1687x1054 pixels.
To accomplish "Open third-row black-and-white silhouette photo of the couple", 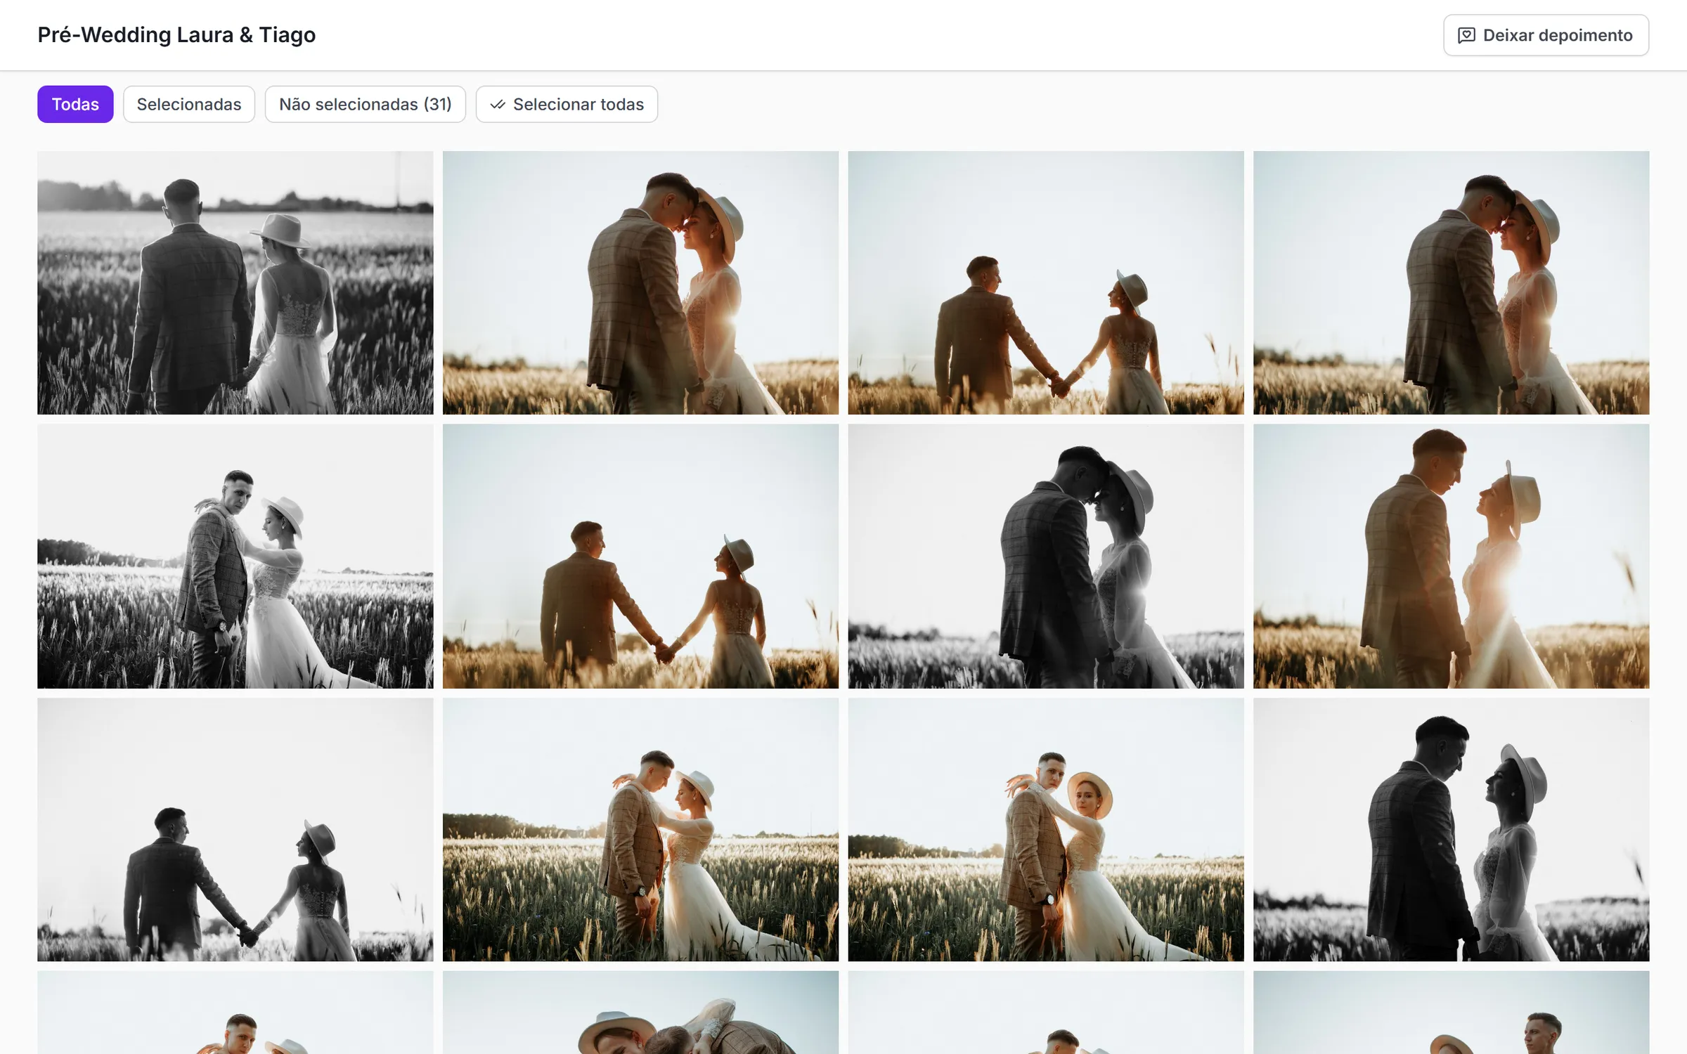I will (x=1451, y=829).
